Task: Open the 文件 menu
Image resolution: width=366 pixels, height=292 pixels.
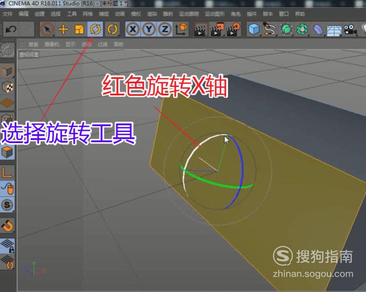Action: click(x=8, y=14)
